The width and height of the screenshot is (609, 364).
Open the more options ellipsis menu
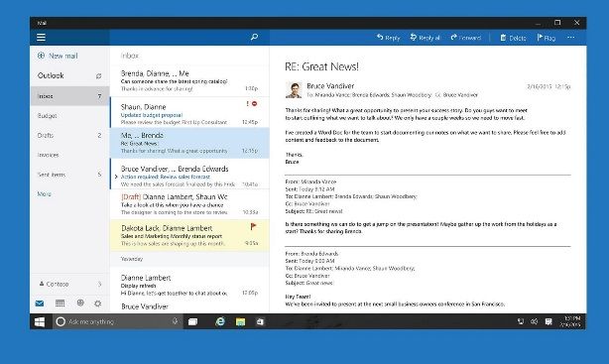point(570,38)
